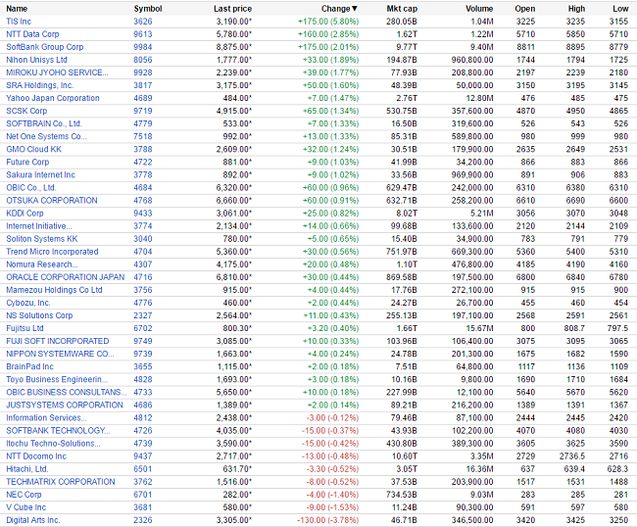Viewport: 637px width, 527px height.
Task: Click ticker symbol 6702
Action: point(143,328)
